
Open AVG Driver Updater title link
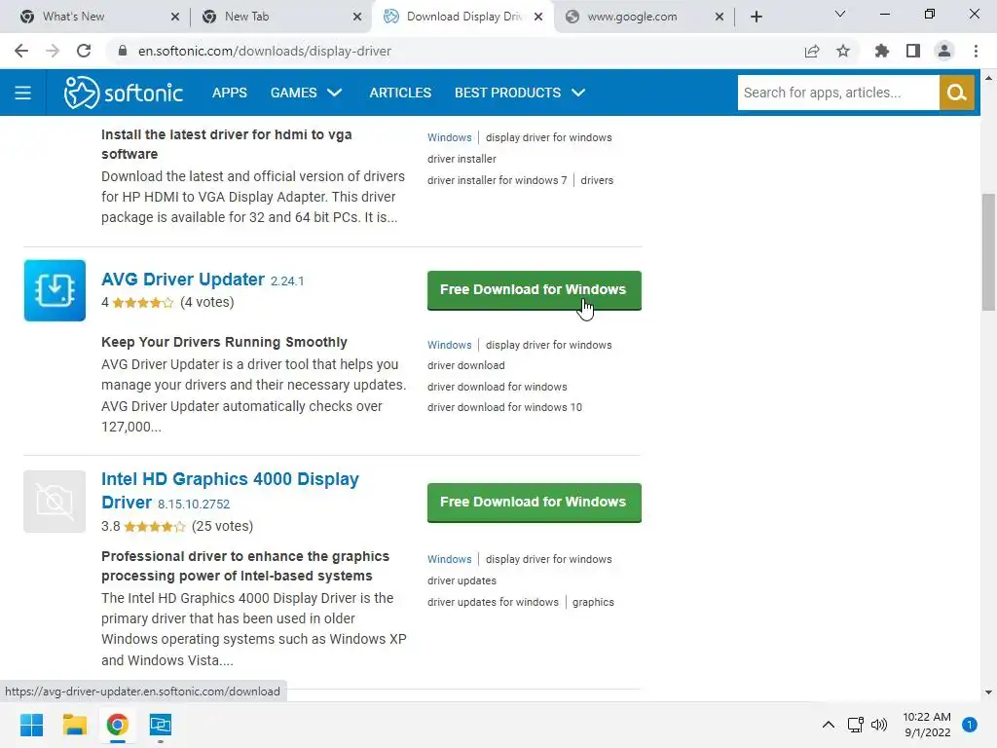(183, 280)
